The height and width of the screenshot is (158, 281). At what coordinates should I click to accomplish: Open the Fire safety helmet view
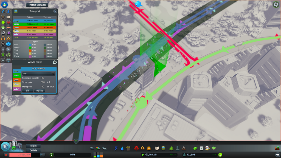pos(9,38)
